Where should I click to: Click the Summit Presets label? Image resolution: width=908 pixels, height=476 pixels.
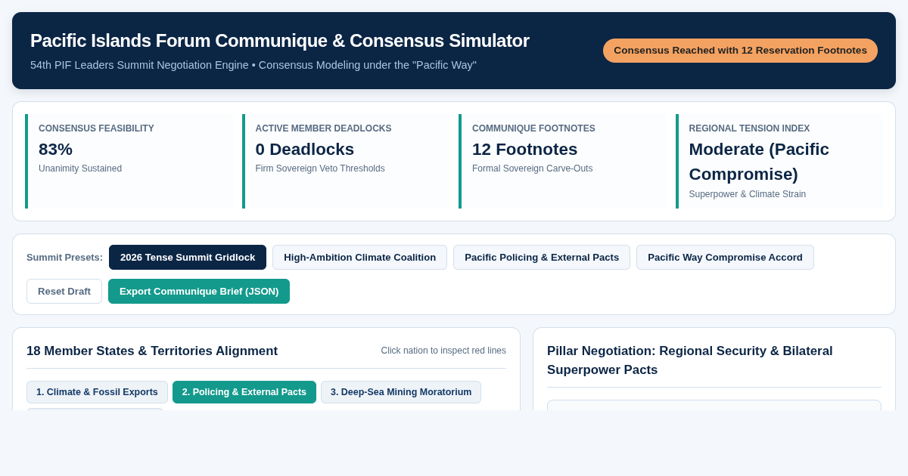64,257
